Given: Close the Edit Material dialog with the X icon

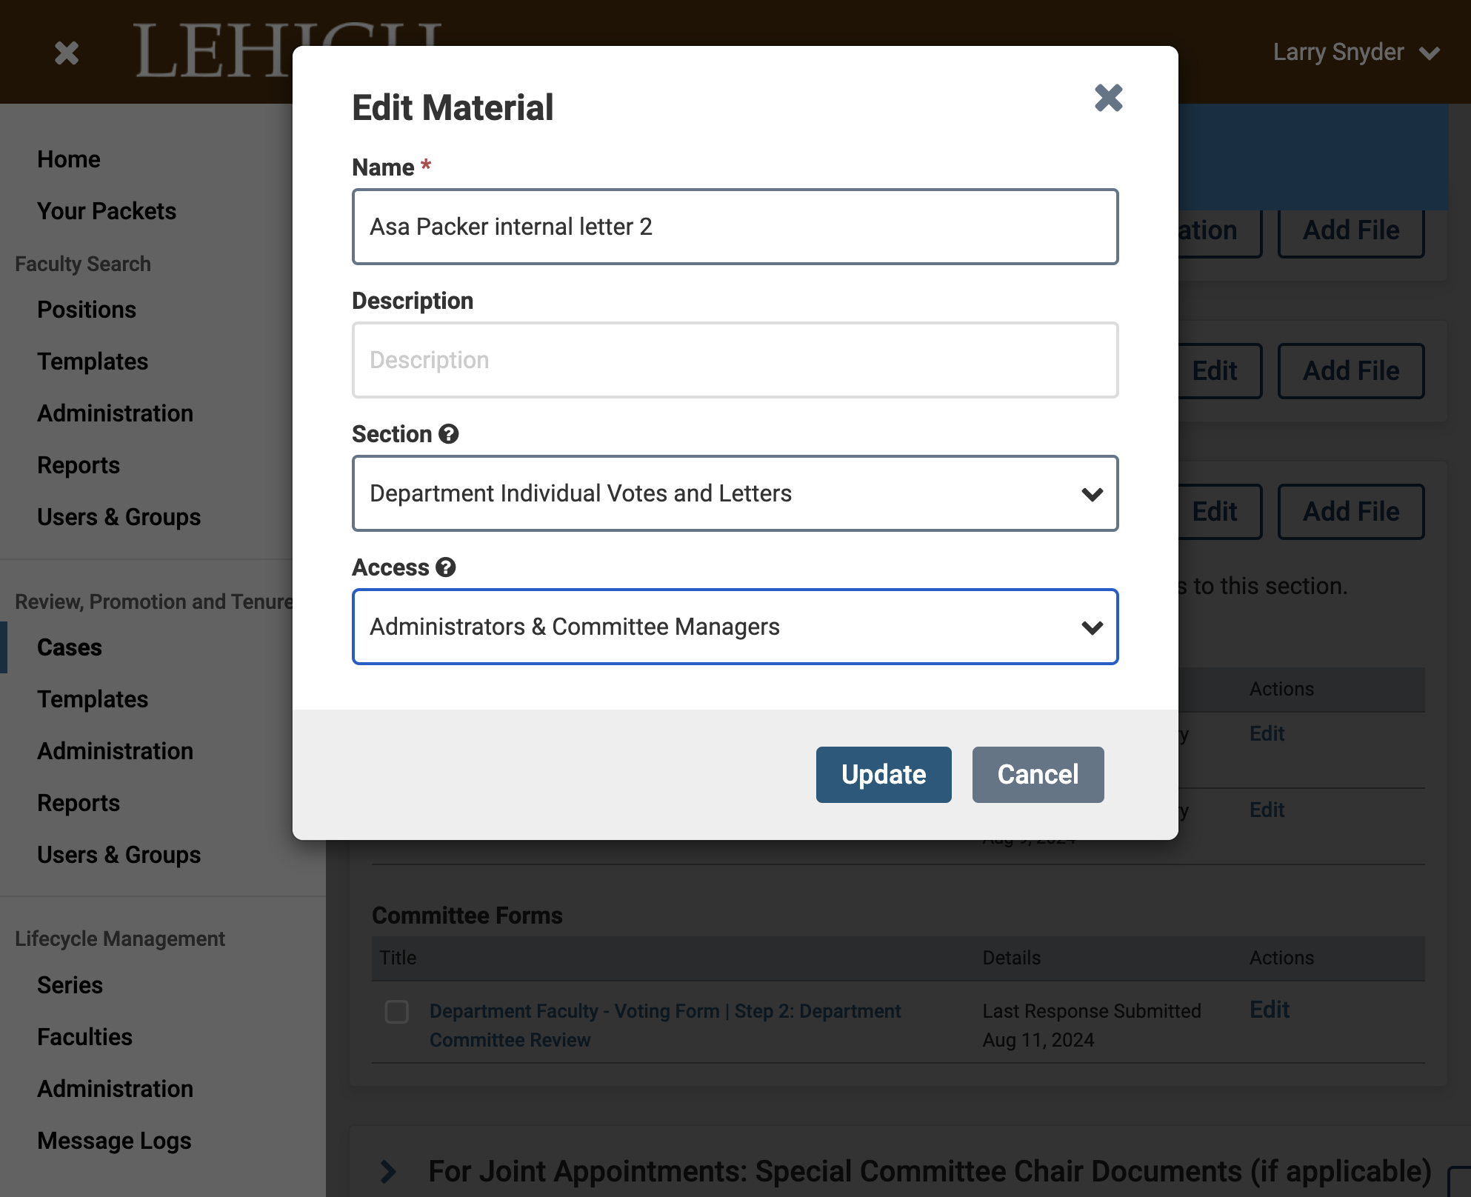Looking at the screenshot, I should (x=1108, y=98).
